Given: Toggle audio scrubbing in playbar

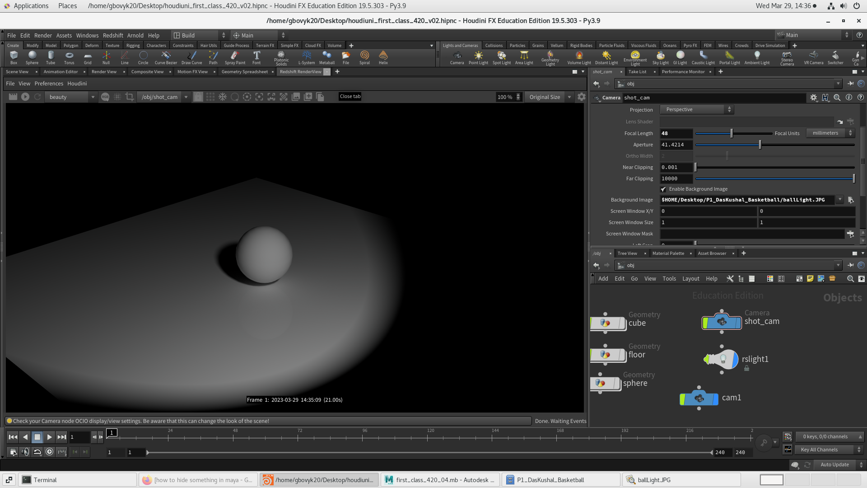Looking at the screenshot, I should (x=25, y=452).
